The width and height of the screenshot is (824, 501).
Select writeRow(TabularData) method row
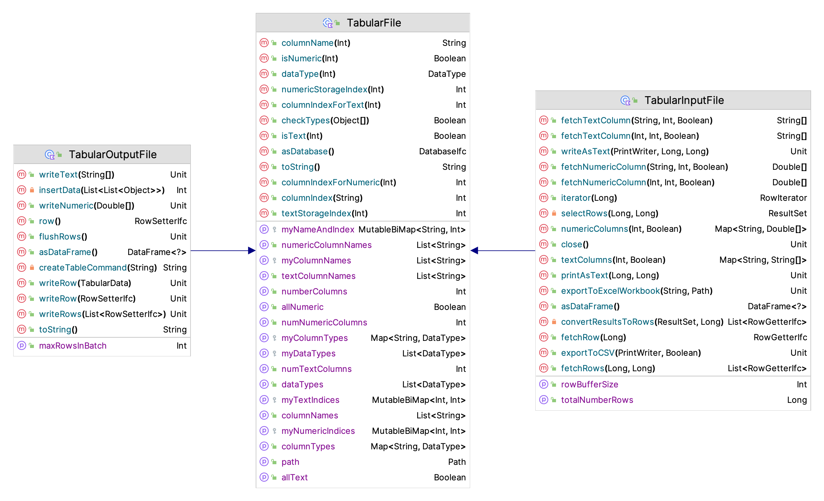pyautogui.click(x=102, y=283)
